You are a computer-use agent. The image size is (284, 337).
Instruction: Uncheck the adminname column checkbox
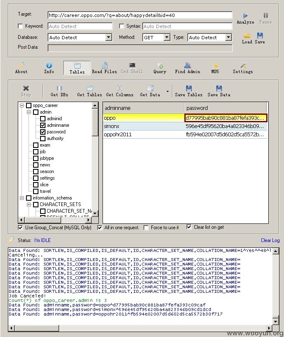43,125
